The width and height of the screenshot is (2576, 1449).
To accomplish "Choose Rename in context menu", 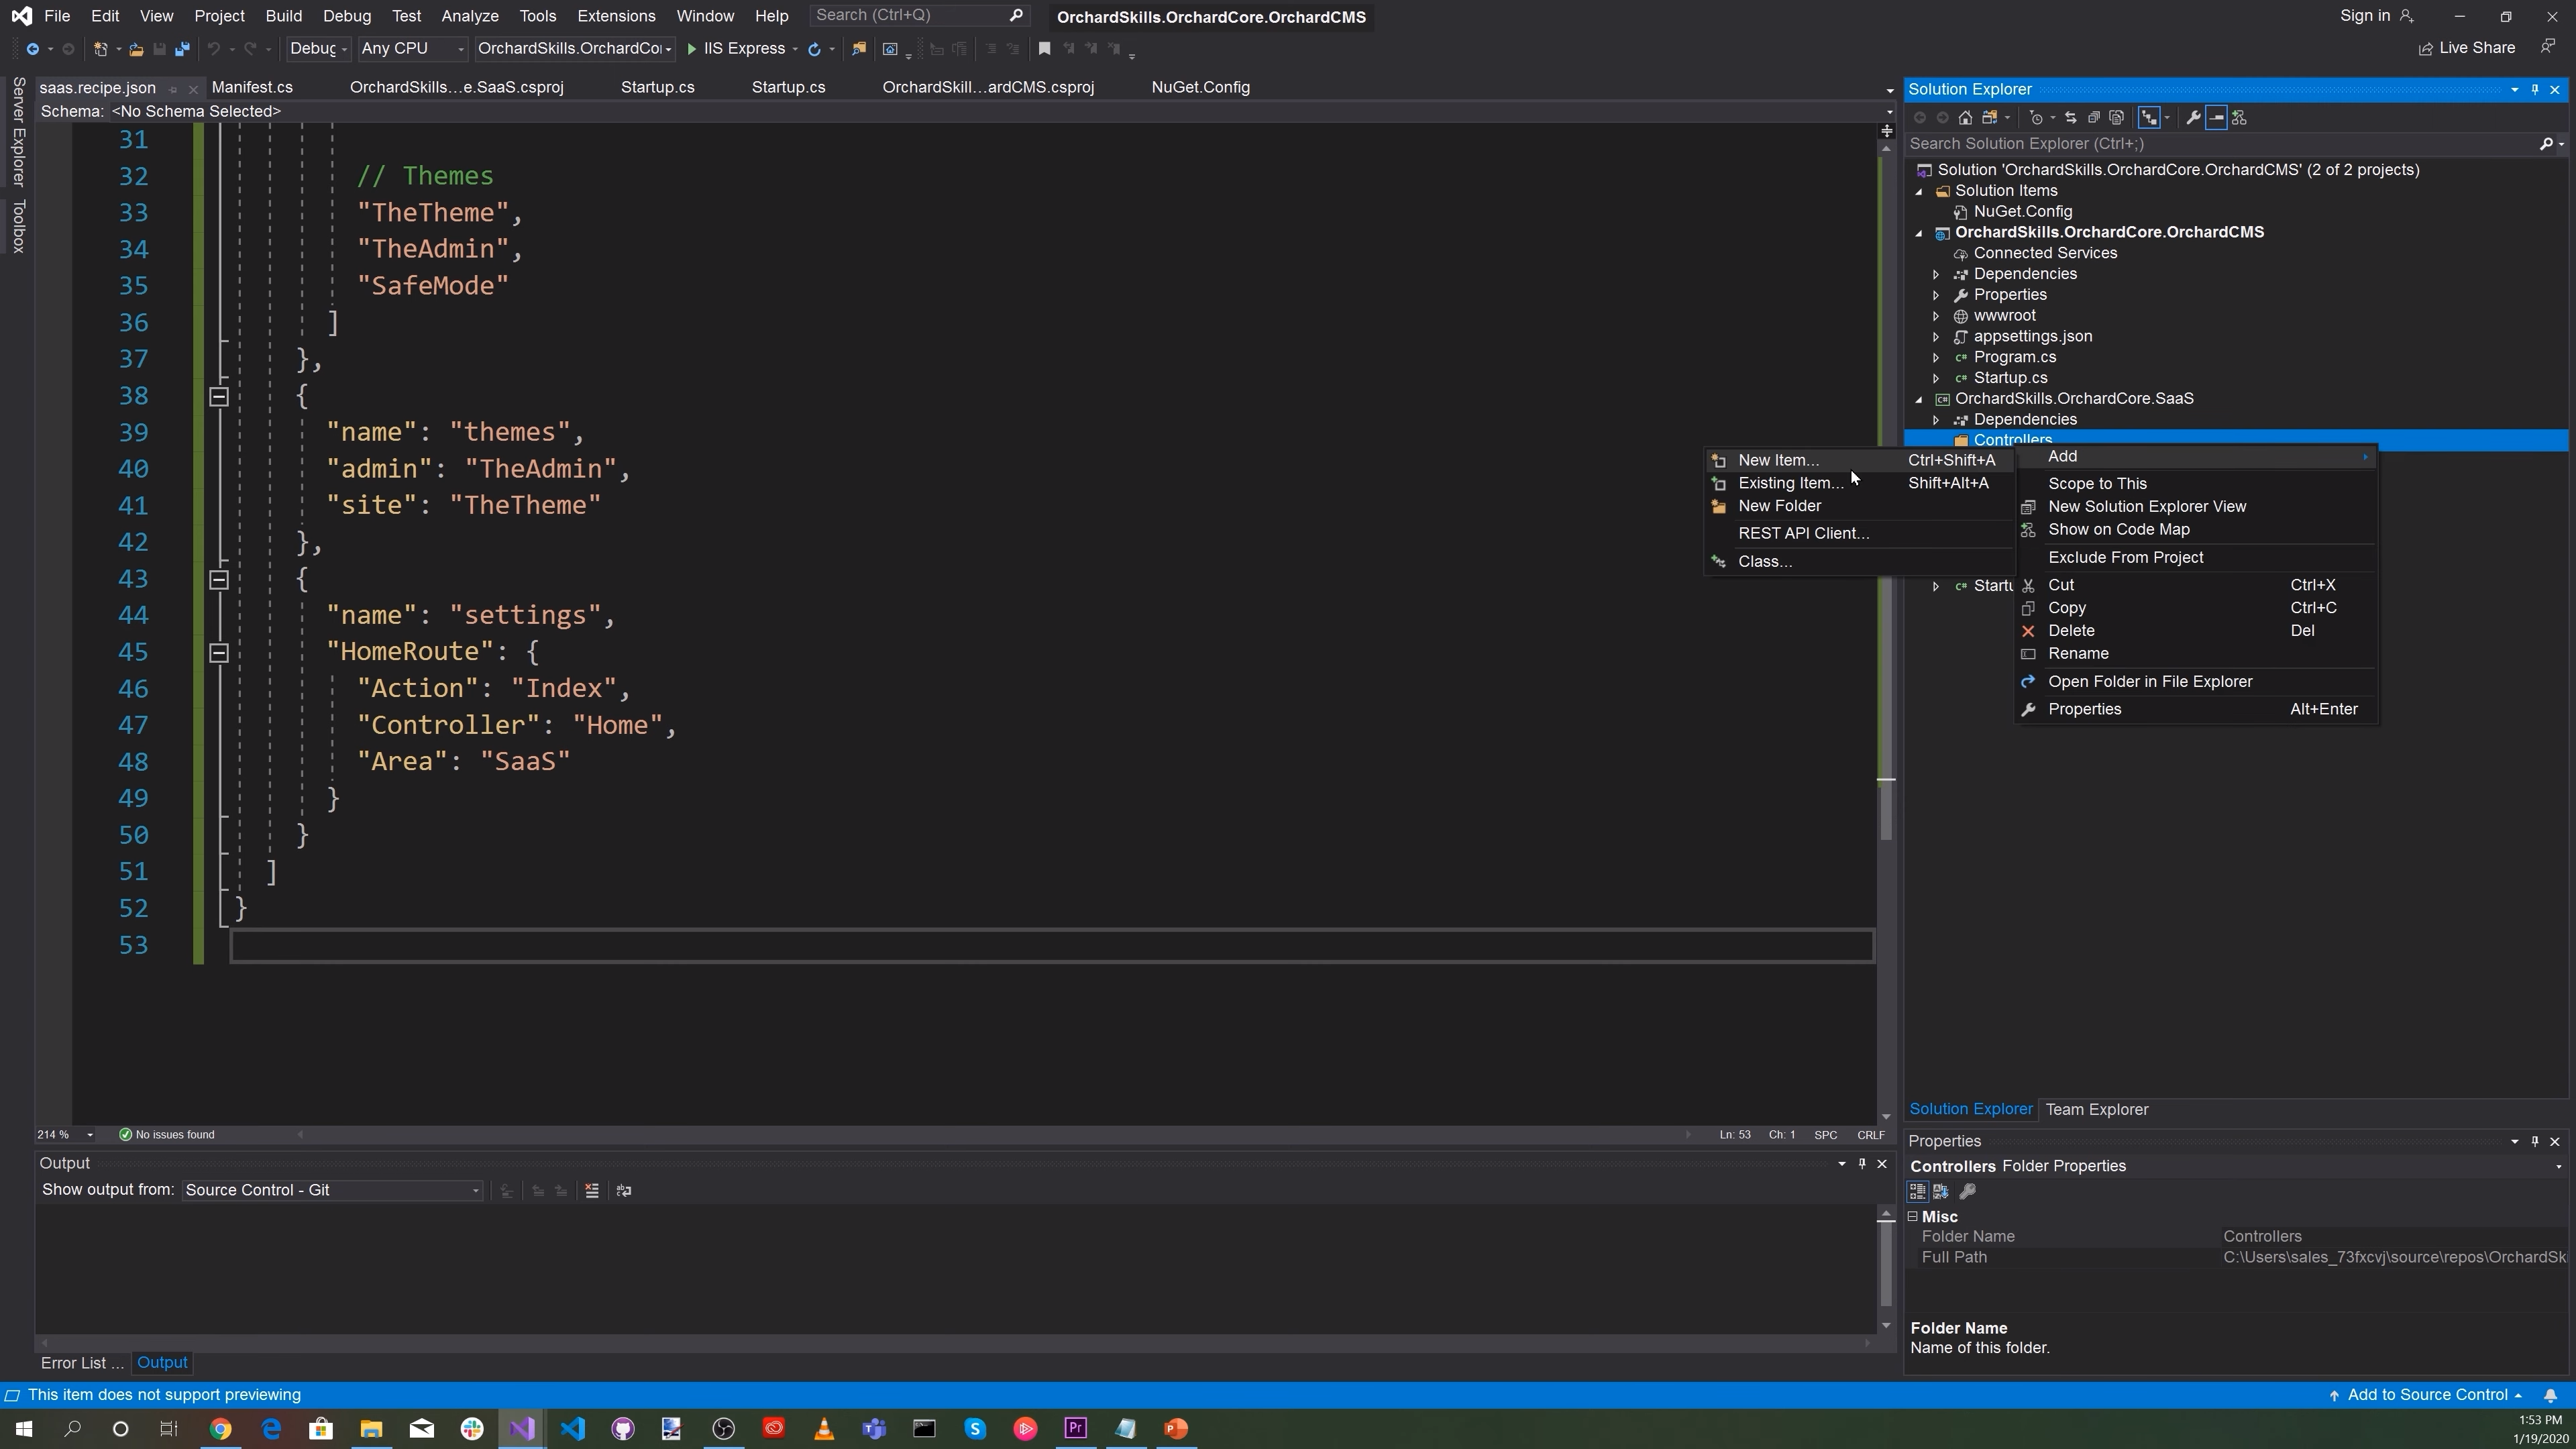I will pyautogui.click(x=2196, y=654).
